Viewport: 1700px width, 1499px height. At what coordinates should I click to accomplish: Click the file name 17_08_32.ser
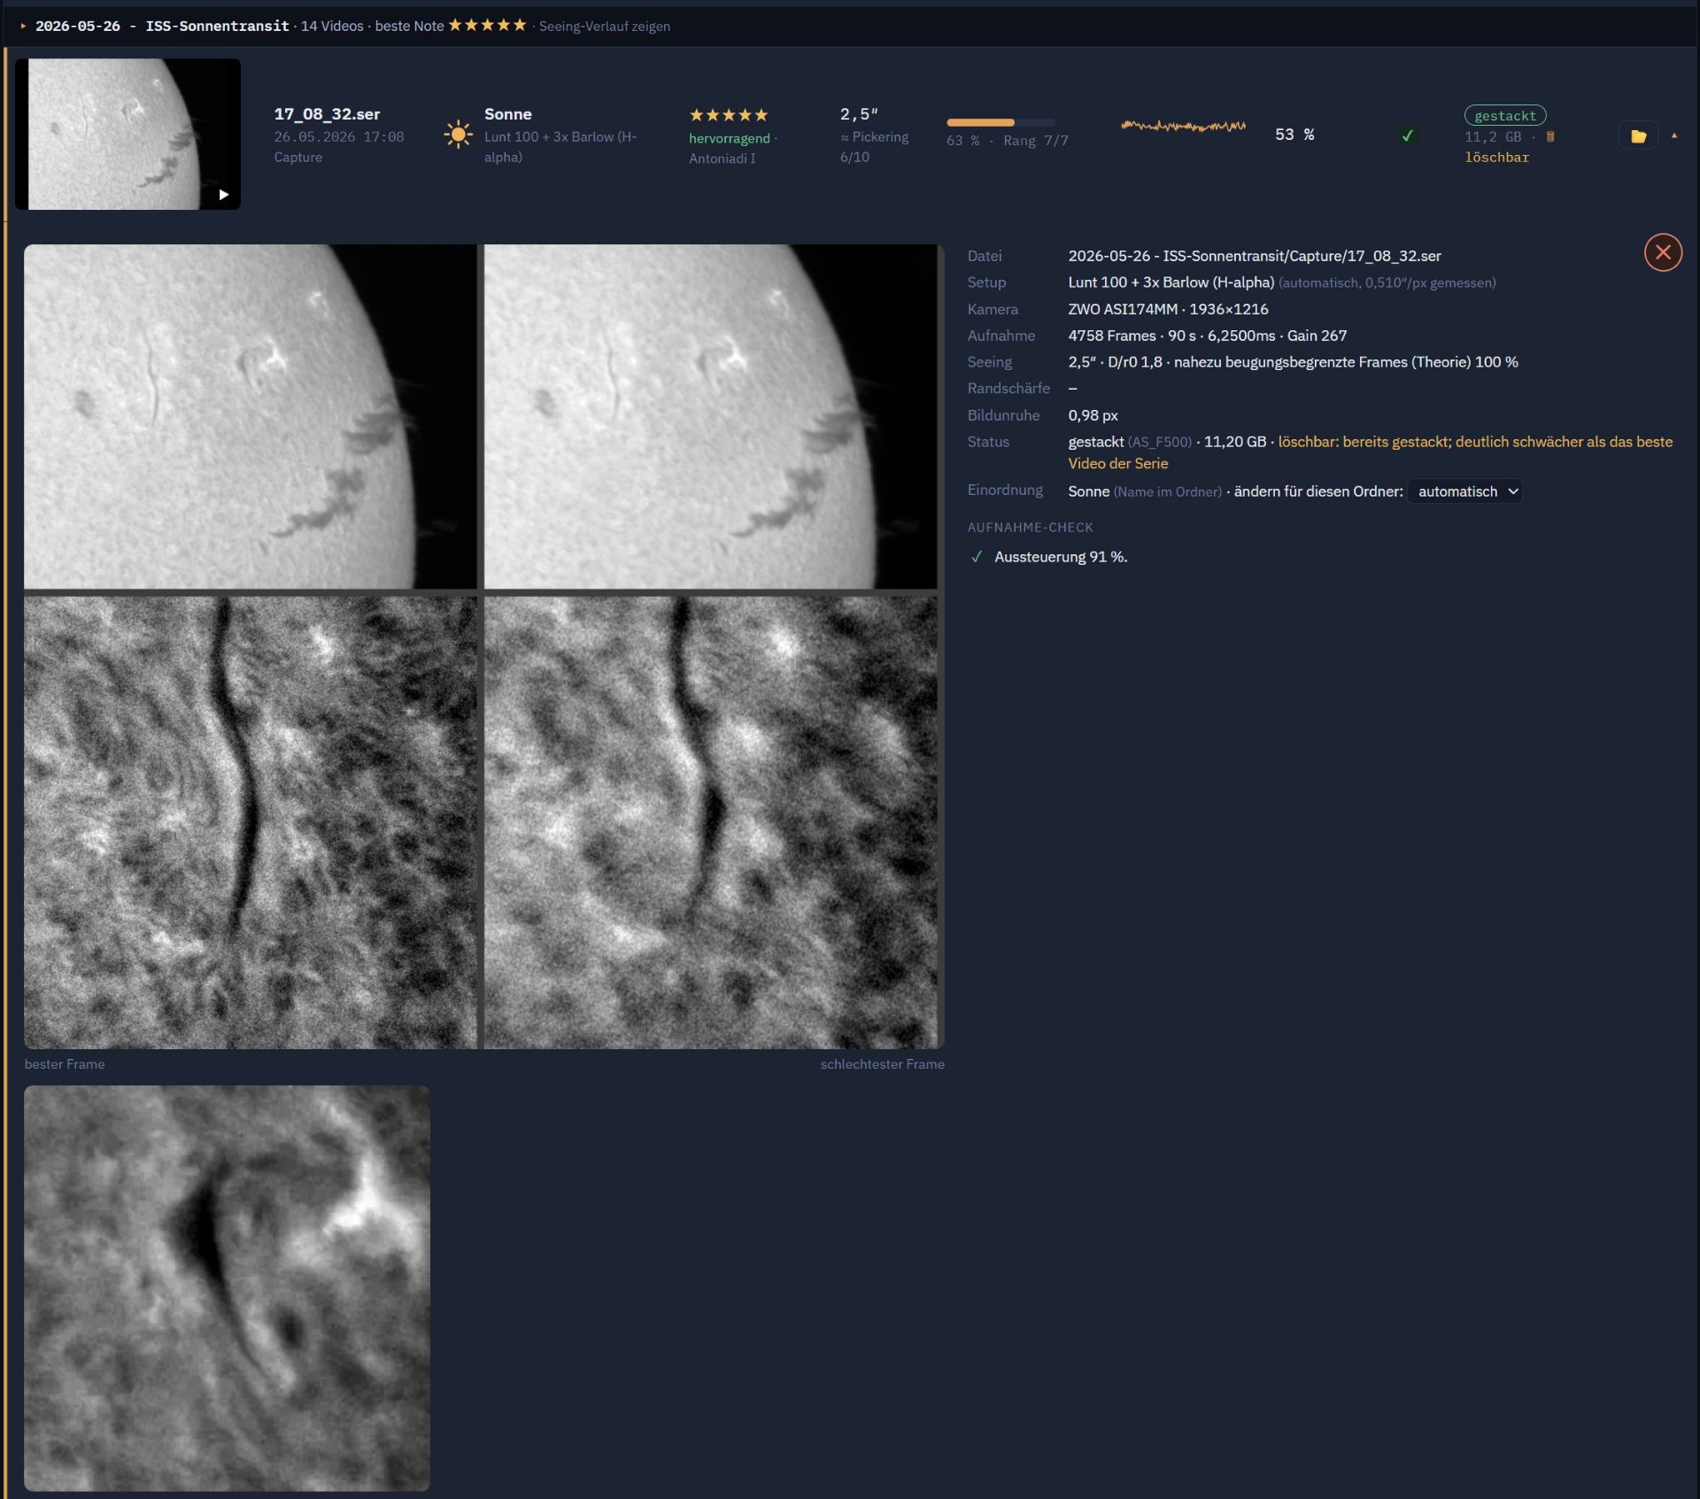(327, 114)
